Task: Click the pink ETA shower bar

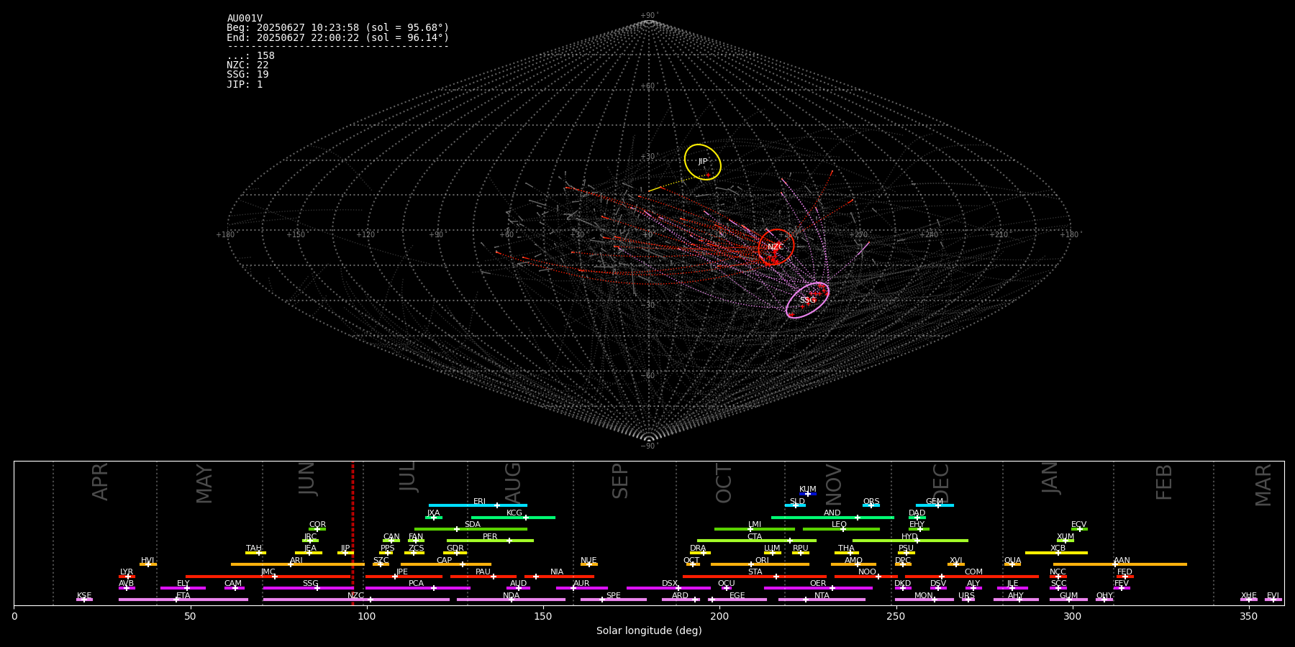Action: click(x=183, y=600)
